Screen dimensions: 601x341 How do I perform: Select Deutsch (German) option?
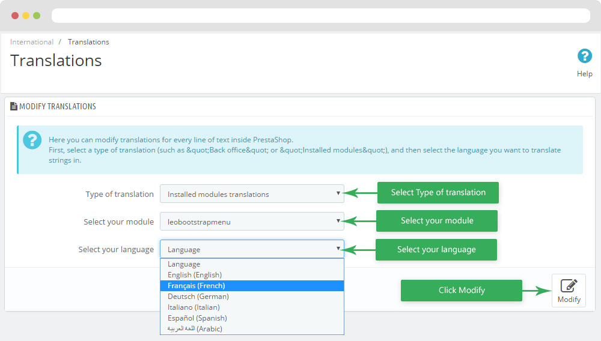[252, 296]
